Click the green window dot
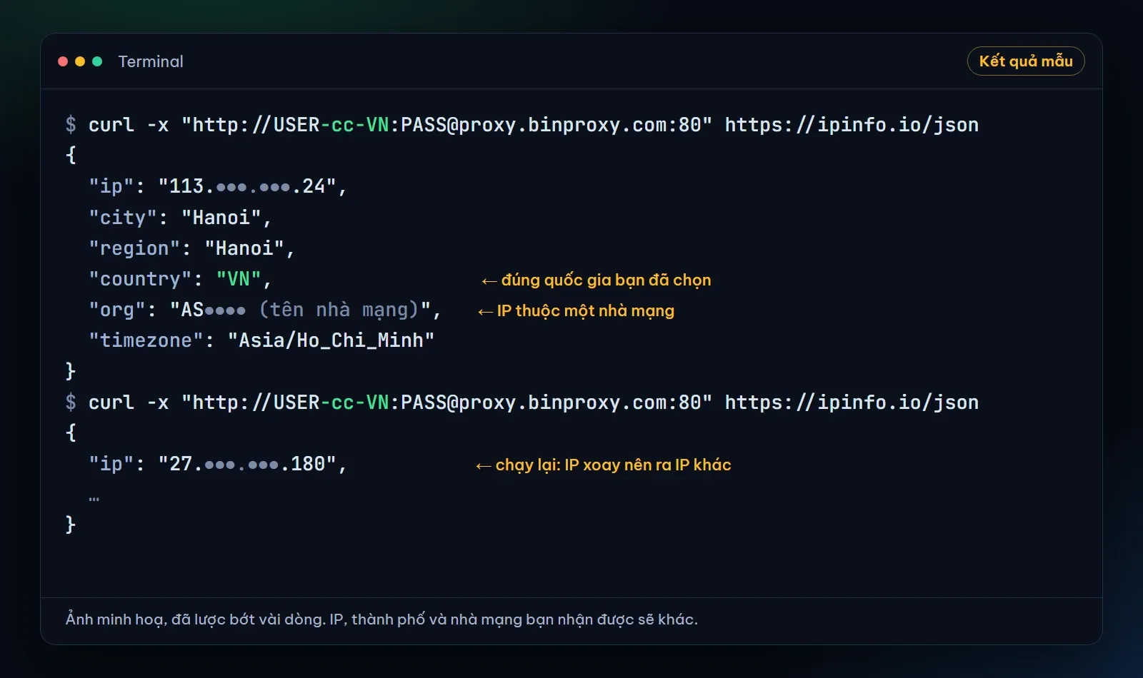Image resolution: width=1143 pixels, height=678 pixels. pos(97,61)
